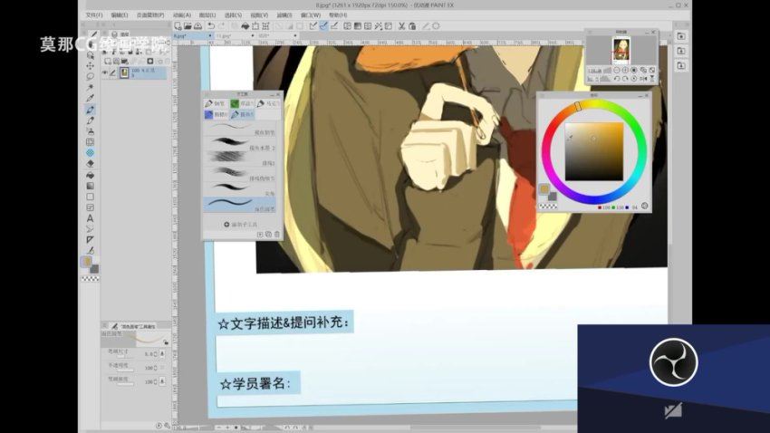Select the Gradient tool
Screen dimensions: 770x433
pyautogui.click(x=90, y=186)
